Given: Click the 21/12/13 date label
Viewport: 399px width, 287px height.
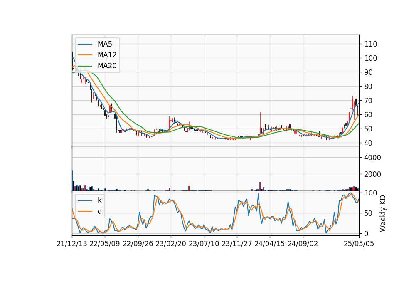Looking at the screenshot, I should coord(72,244).
